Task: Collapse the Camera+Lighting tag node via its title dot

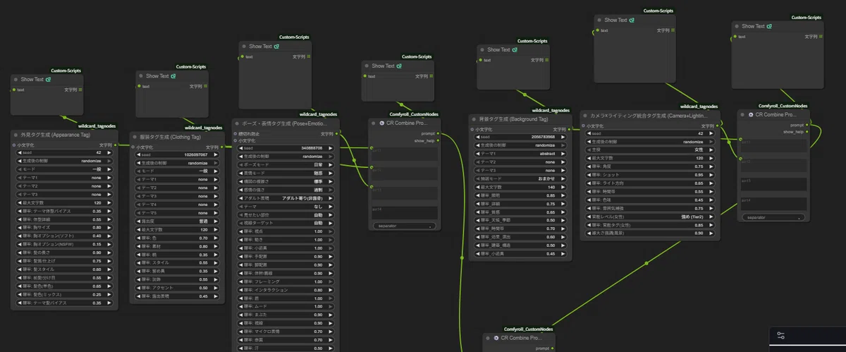Action: 585,115
